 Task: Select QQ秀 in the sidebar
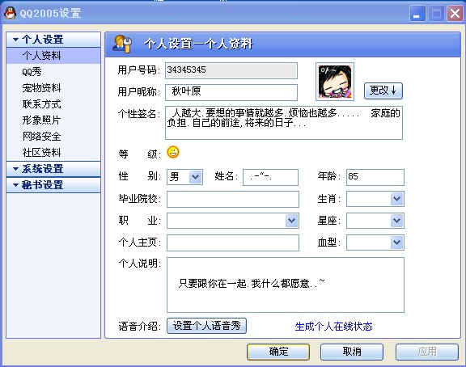pos(32,72)
